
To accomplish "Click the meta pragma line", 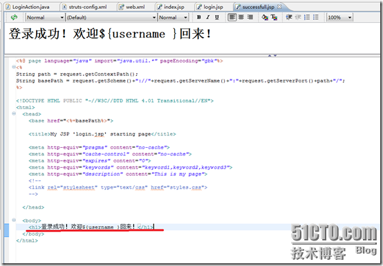I will pyautogui.click(x=99, y=147).
